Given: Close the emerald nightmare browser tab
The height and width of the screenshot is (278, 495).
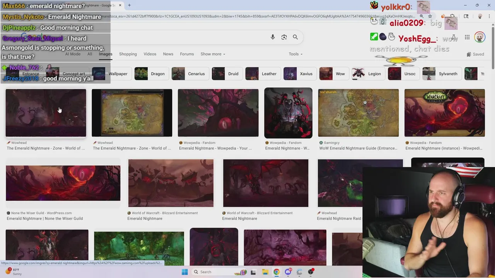Looking at the screenshot, I should (x=120, y=5).
